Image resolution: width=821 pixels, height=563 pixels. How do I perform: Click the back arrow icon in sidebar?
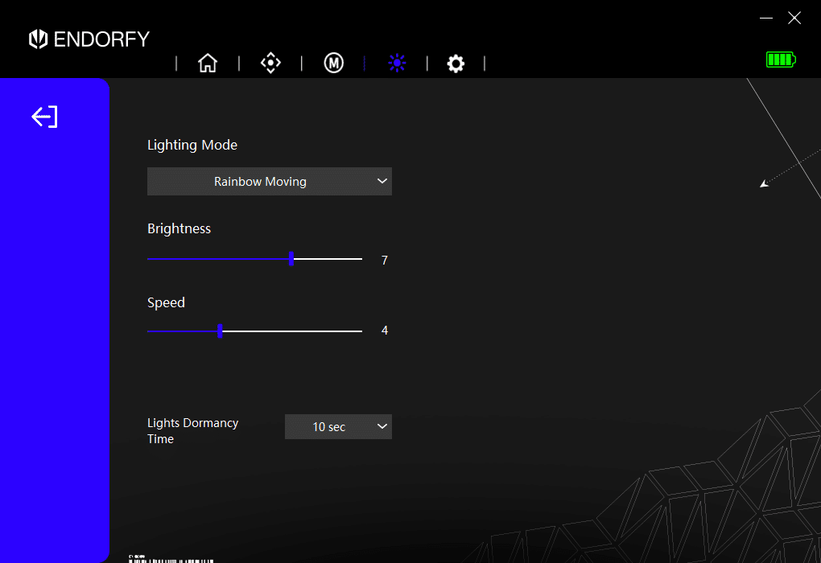45,117
